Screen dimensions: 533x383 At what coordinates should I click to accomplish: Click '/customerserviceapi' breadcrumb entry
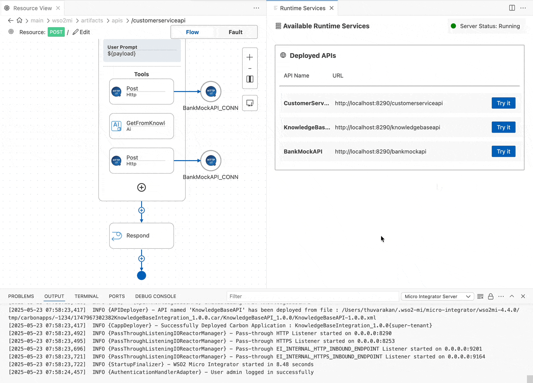point(158,20)
